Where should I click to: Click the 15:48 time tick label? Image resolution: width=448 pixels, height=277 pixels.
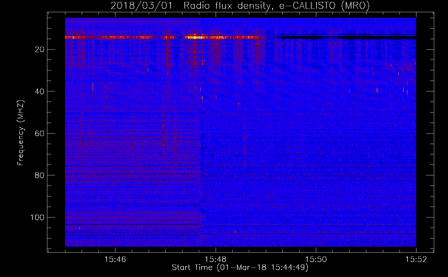(x=216, y=259)
